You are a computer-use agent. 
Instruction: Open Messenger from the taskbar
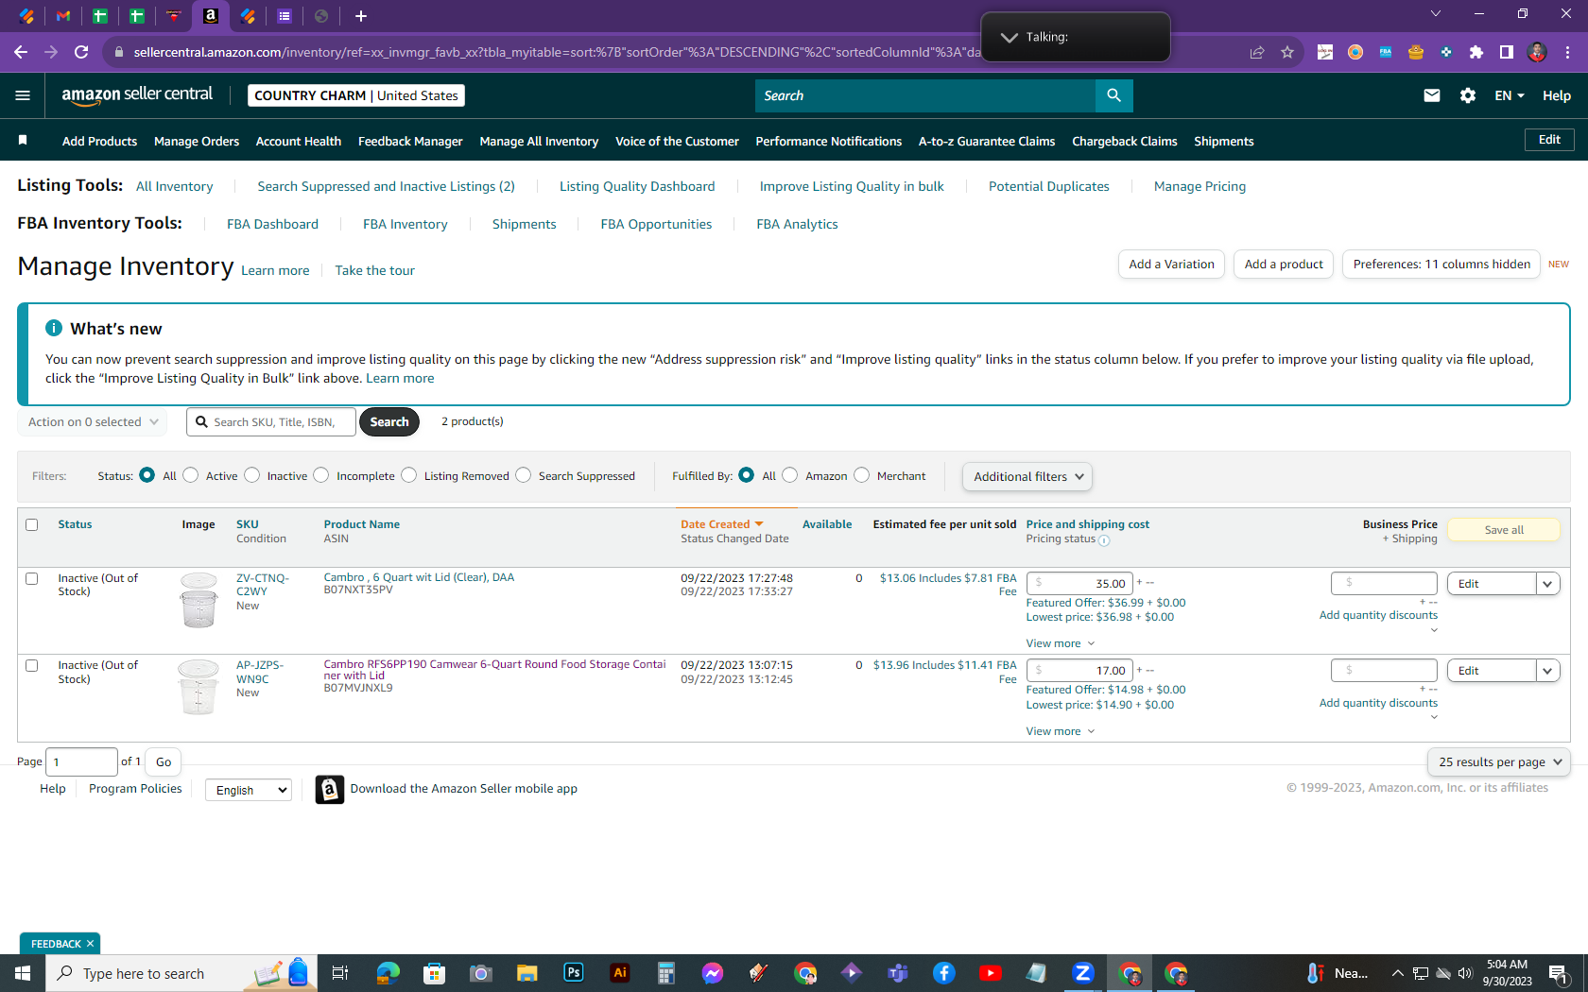713,973
